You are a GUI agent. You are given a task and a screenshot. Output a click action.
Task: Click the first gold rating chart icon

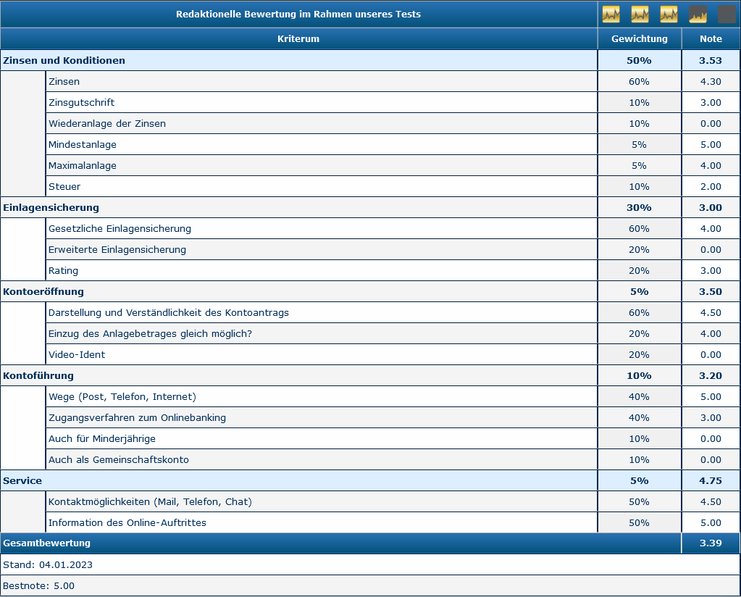[611, 14]
